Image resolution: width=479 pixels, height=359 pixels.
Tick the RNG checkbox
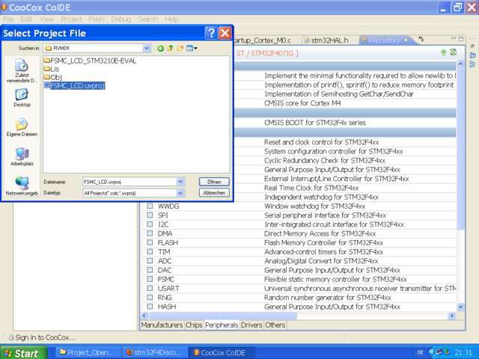click(x=150, y=298)
